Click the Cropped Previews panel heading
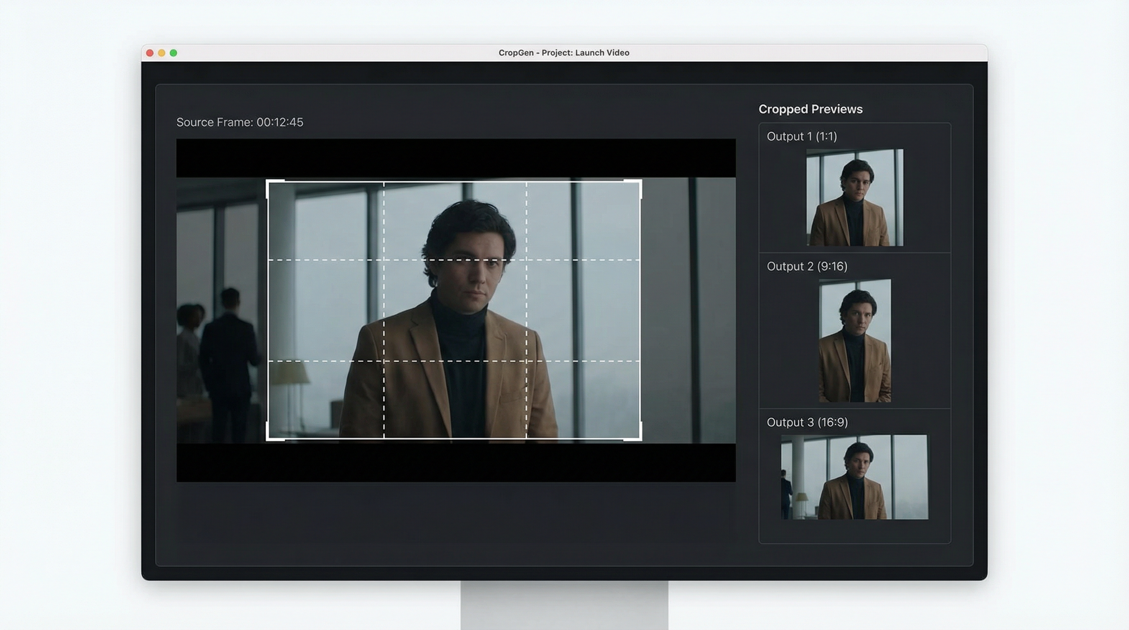1129x630 pixels. click(x=810, y=109)
